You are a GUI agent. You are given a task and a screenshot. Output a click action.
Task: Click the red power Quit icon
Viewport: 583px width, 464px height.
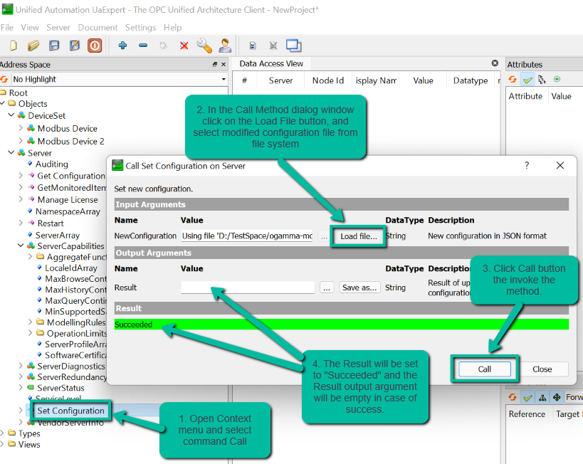click(95, 46)
